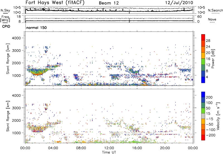This screenshot has height=154, width=223.
Task: Click the '4' Power colorbar value
Action: click(x=207, y=77)
